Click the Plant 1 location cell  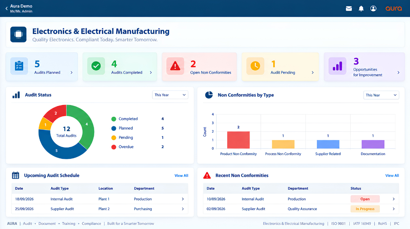(104, 199)
